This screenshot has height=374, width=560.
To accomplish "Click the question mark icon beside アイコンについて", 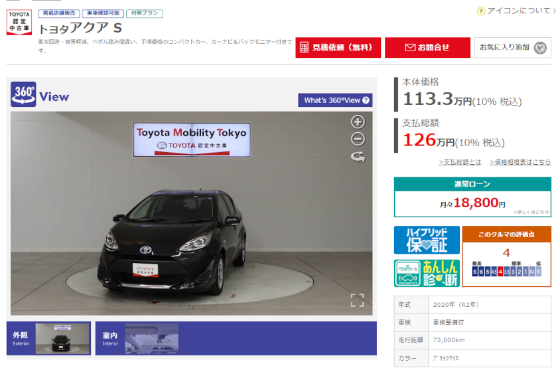I will (481, 11).
